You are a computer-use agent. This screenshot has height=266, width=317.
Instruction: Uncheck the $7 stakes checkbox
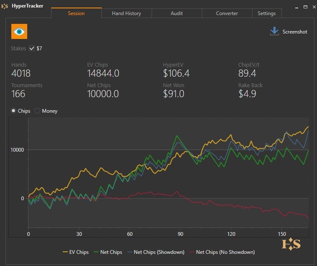pyautogui.click(x=32, y=48)
